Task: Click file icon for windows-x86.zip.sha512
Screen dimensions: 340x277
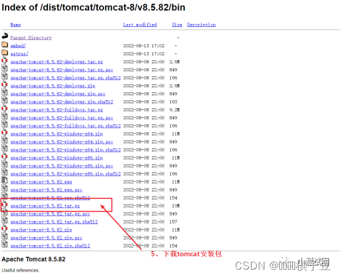Action: tap(4, 173)
